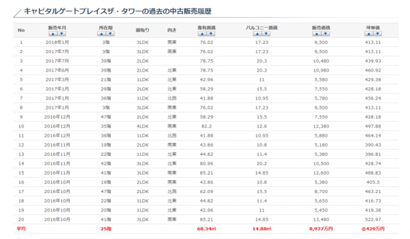The width and height of the screenshot is (410, 239).
Task: Select the balcony area value 12.6
Action: pyautogui.click(x=262, y=126)
